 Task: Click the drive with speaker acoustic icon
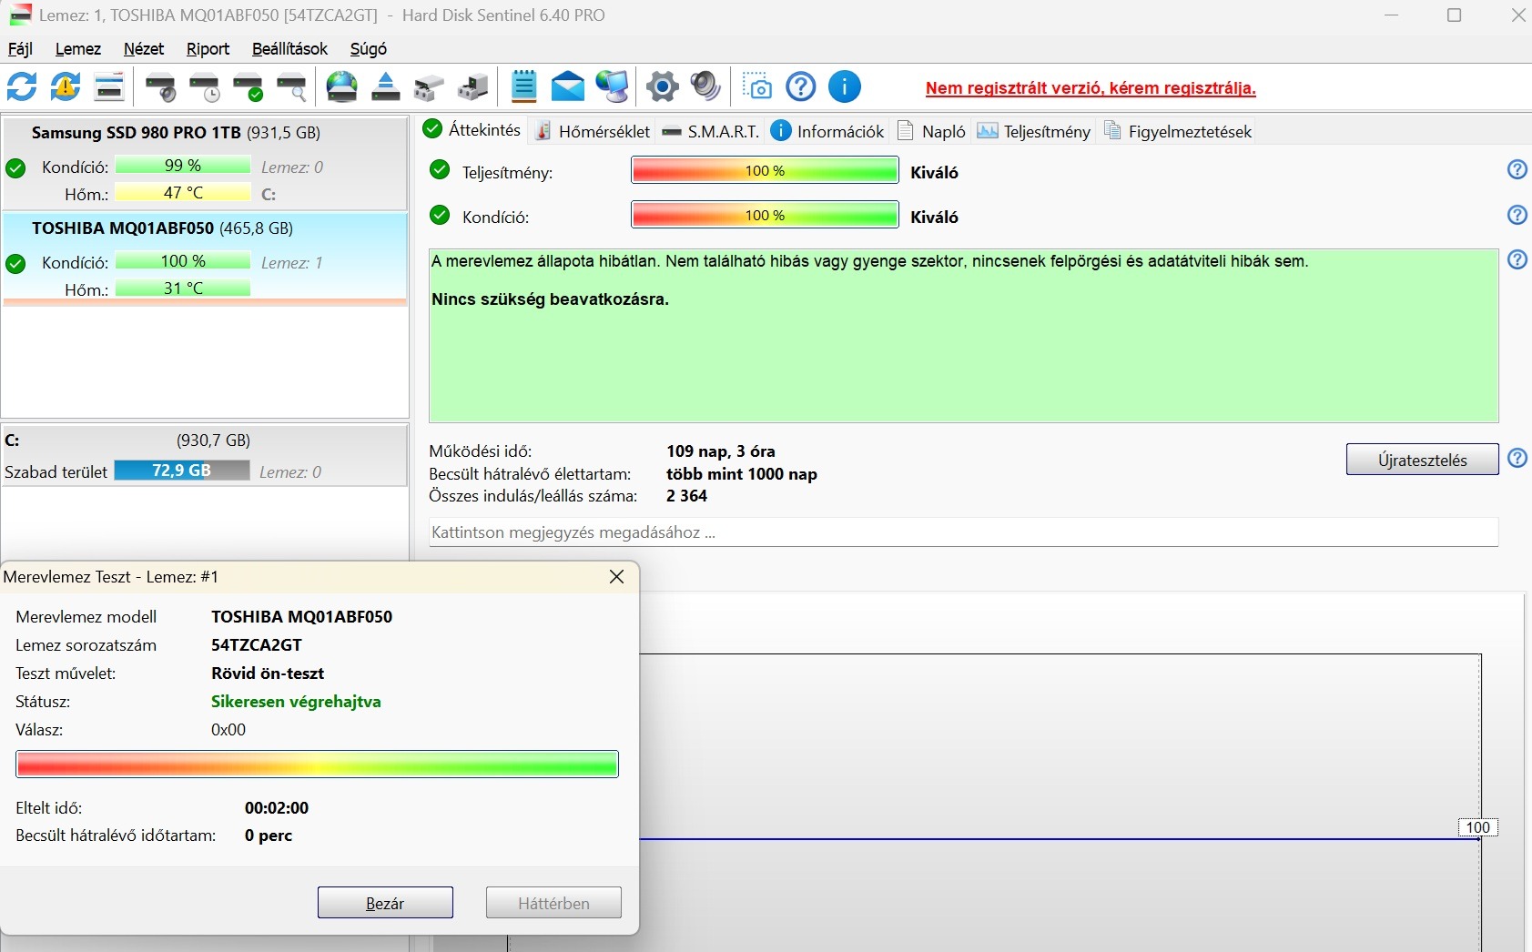(161, 87)
